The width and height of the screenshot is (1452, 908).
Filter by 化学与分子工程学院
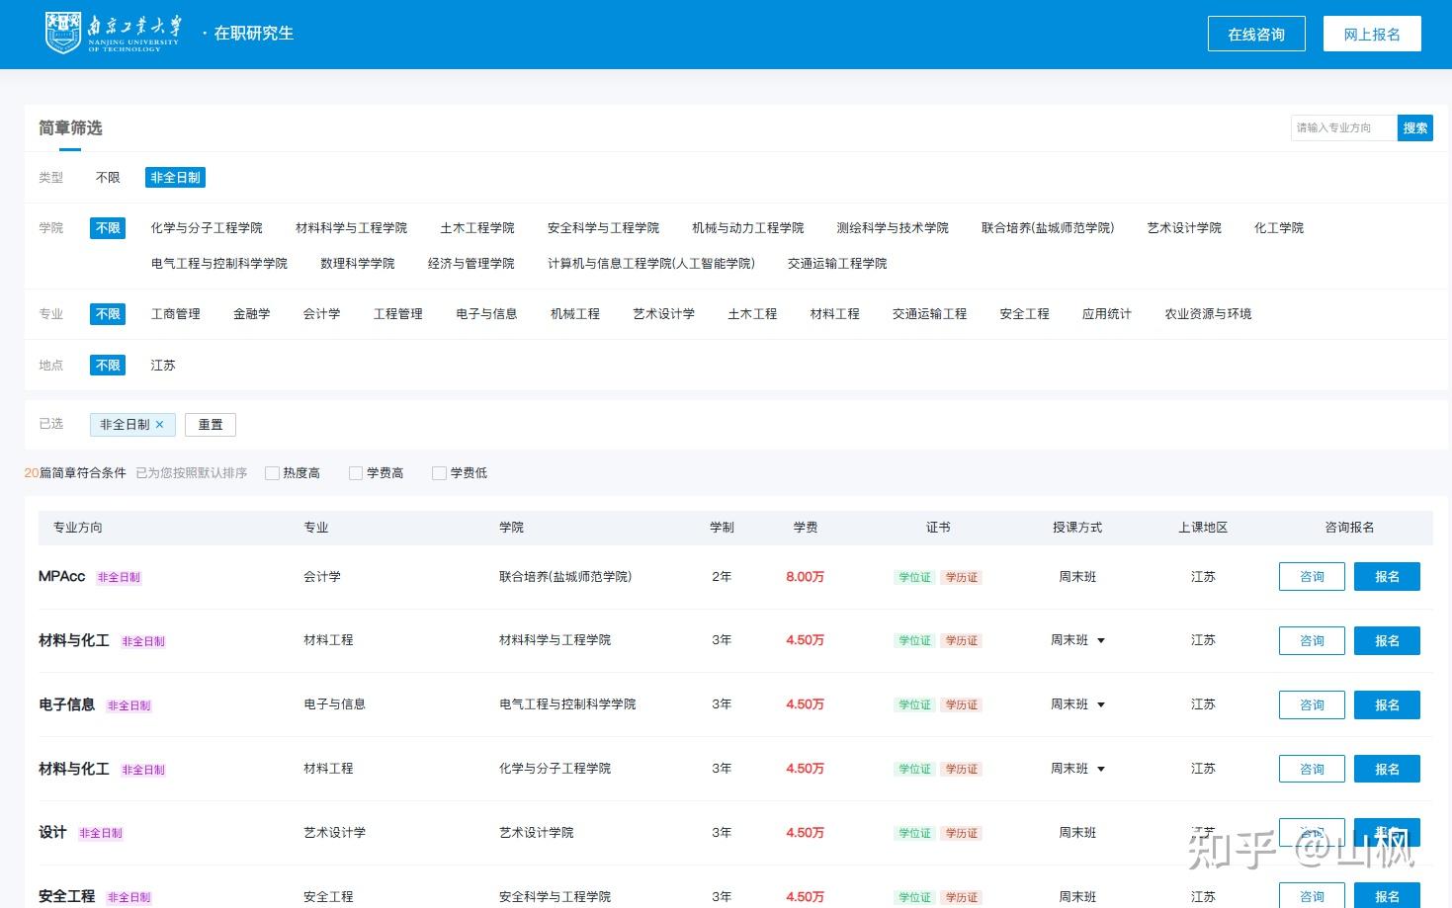point(207,228)
